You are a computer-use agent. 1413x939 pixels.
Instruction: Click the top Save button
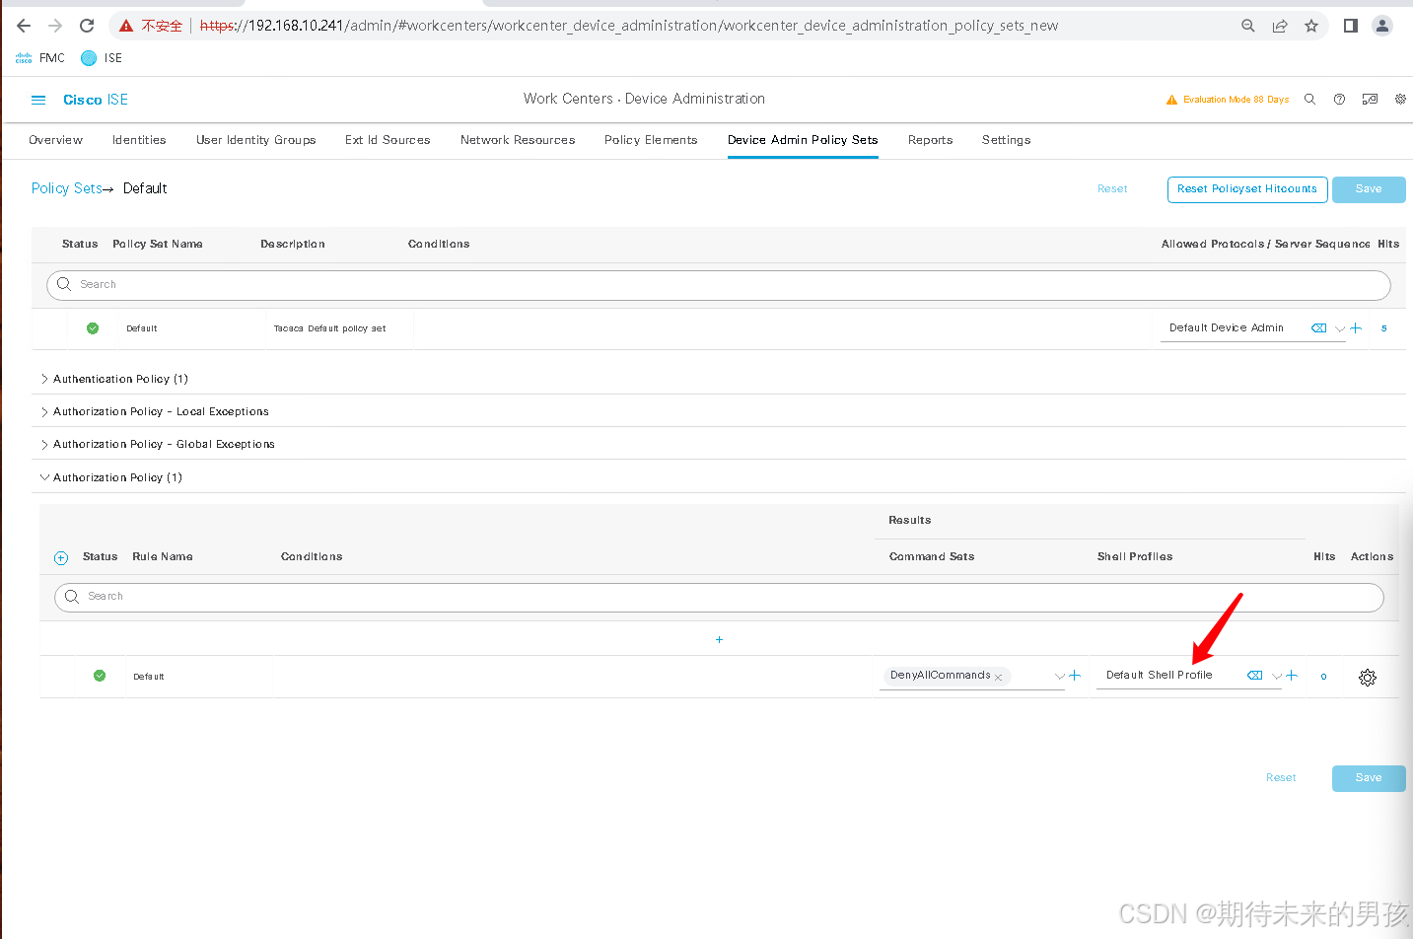1369,189
